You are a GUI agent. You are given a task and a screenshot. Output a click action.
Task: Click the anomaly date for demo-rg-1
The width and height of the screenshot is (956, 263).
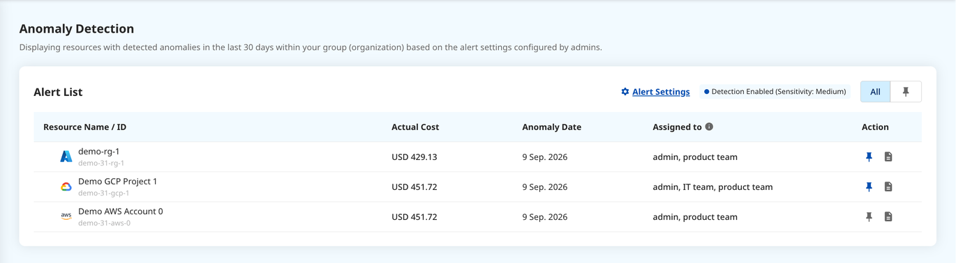(545, 157)
